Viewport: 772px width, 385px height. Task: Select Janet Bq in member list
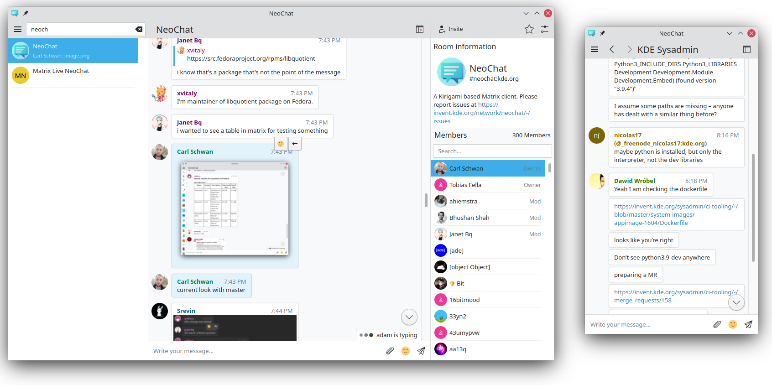(x=488, y=234)
